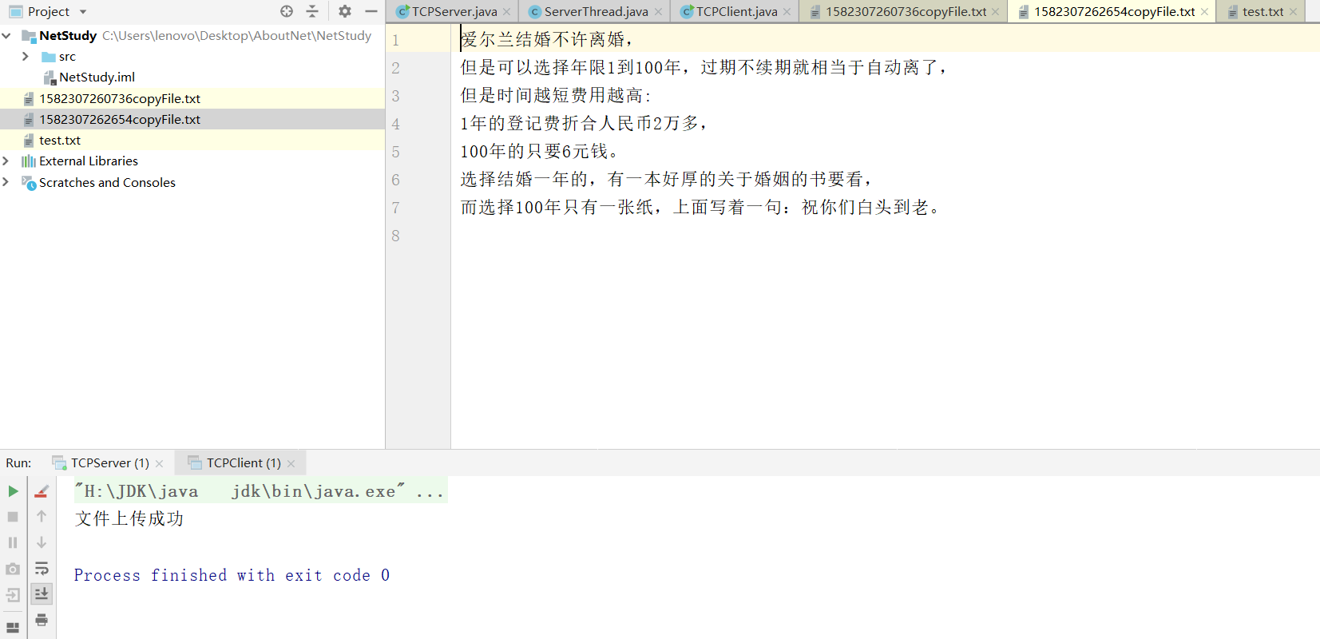Expand Scratches and Consoles node
The width and height of the screenshot is (1320, 639).
(6, 182)
